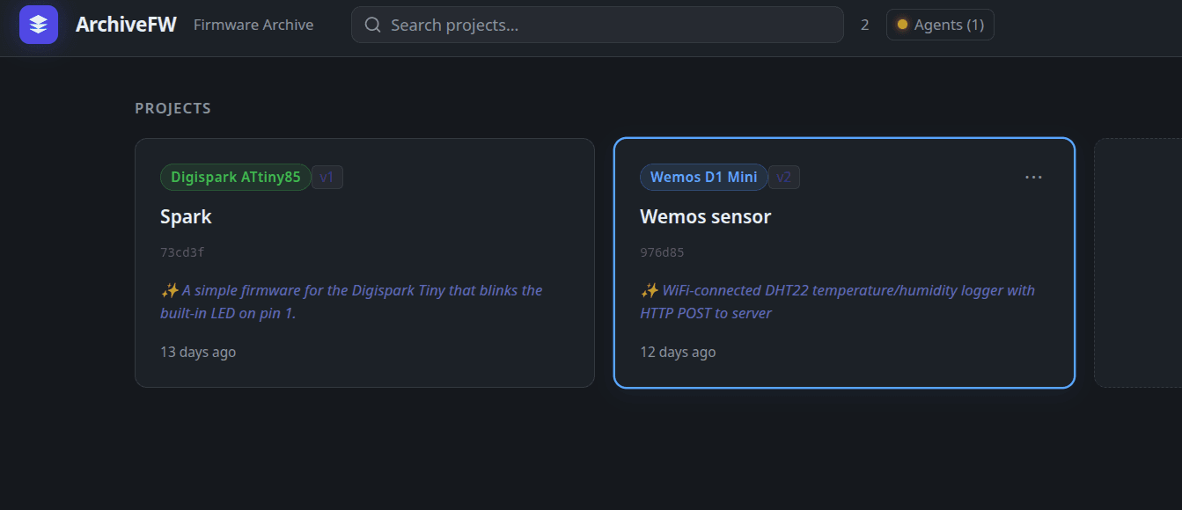Click the v2 version badge on Wemos sensor
Image resolution: width=1182 pixels, height=510 pixels.
(x=783, y=178)
